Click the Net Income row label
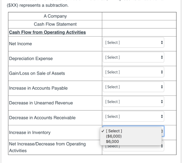Image resolution: width=186 pixels, height=163 pixels. (21, 44)
